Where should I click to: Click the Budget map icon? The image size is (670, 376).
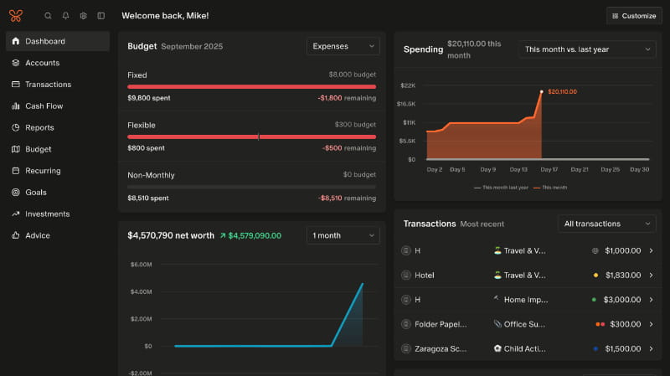point(16,149)
